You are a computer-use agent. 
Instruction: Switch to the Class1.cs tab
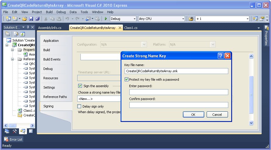pyautogui.click(x=131, y=28)
